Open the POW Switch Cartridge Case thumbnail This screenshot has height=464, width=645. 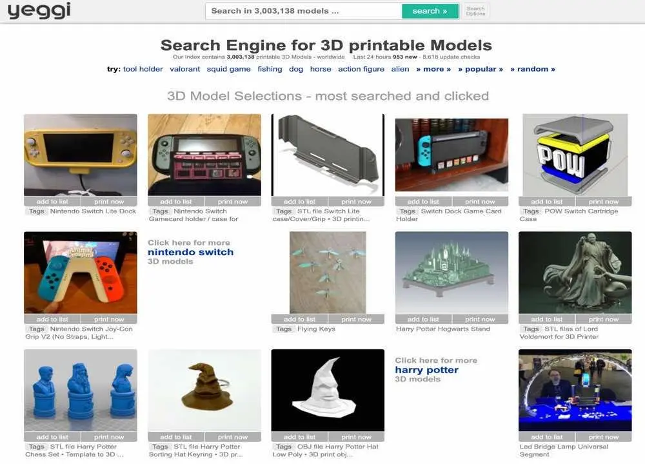click(x=575, y=155)
